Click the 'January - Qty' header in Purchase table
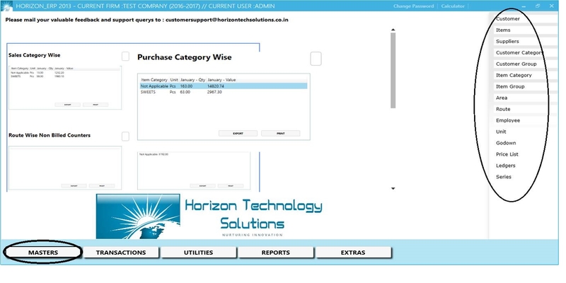 192,80
